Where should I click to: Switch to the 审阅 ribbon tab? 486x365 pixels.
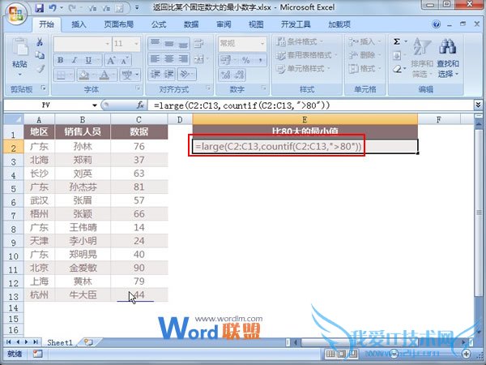(x=224, y=24)
